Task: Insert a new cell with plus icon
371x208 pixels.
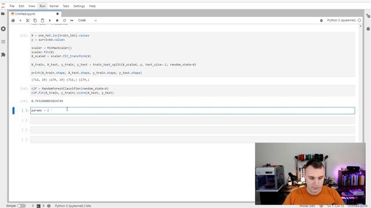Action: pos(20,21)
